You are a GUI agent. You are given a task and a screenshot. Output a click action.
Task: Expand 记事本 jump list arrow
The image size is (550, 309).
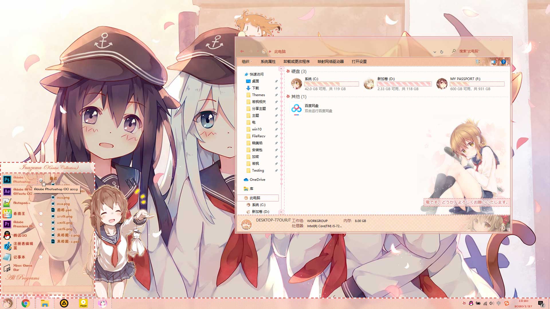click(41, 257)
